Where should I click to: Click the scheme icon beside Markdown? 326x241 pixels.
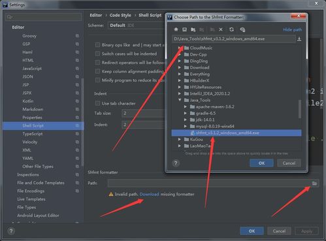[77, 109]
